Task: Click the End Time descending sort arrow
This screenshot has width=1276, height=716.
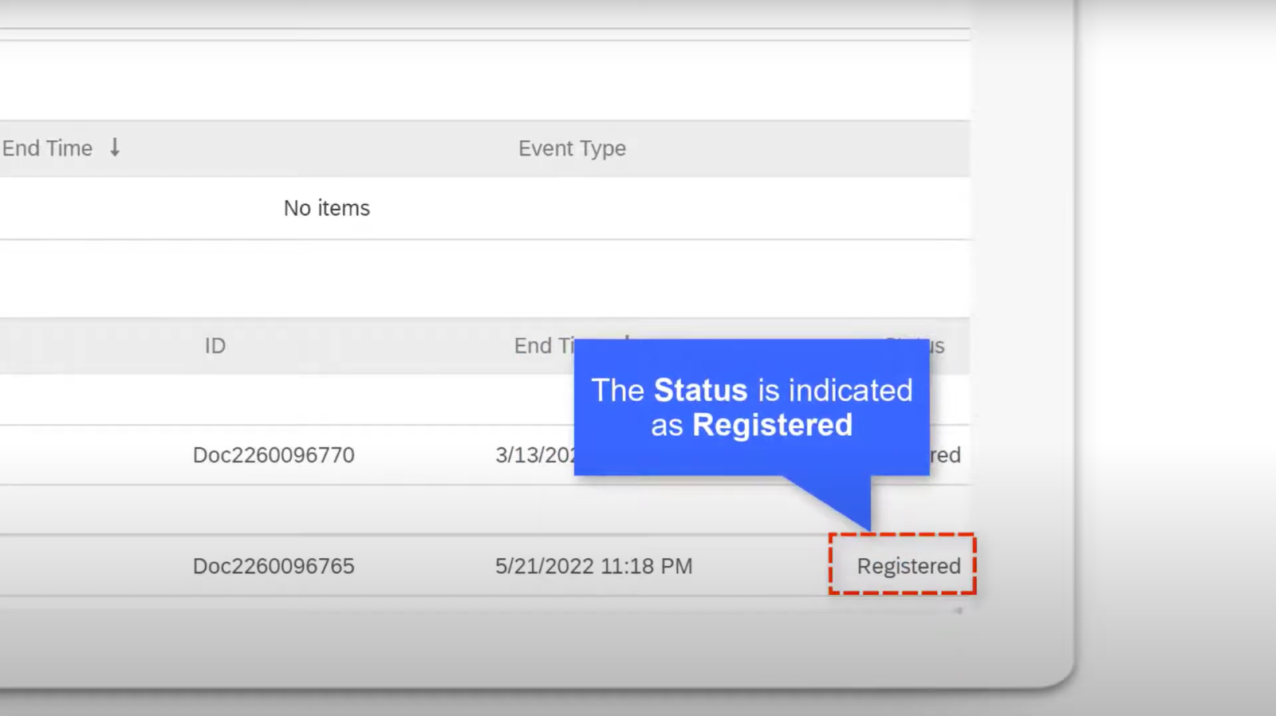Action: (x=115, y=148)
